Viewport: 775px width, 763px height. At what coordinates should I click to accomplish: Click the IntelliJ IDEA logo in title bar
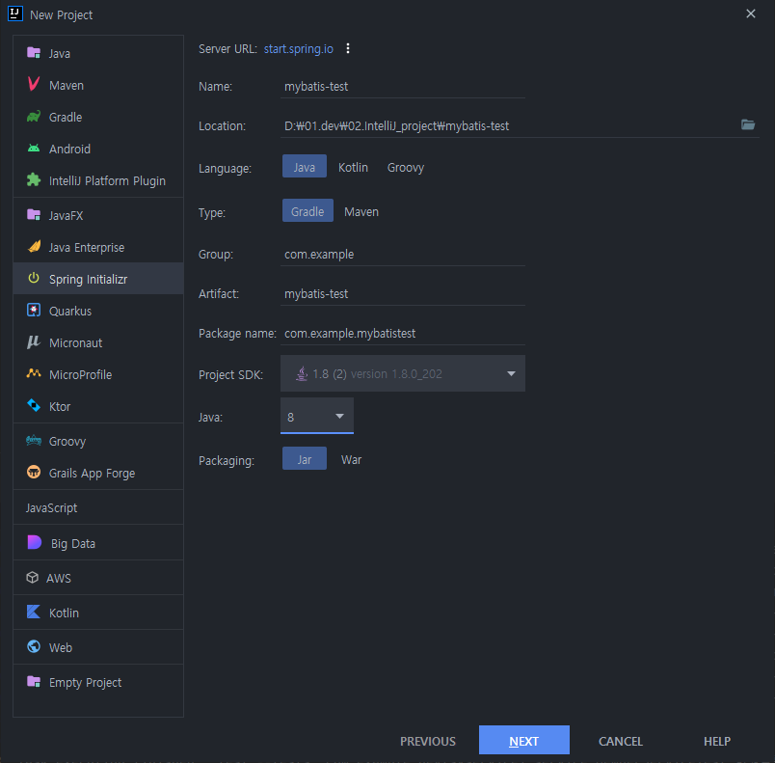(x=14, y=14)
